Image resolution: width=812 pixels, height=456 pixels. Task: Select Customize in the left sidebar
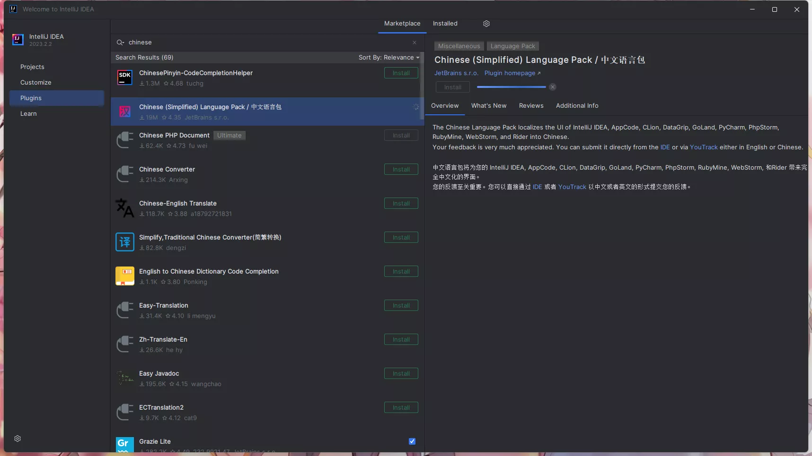pyautogui.click(x=36, y=83)
